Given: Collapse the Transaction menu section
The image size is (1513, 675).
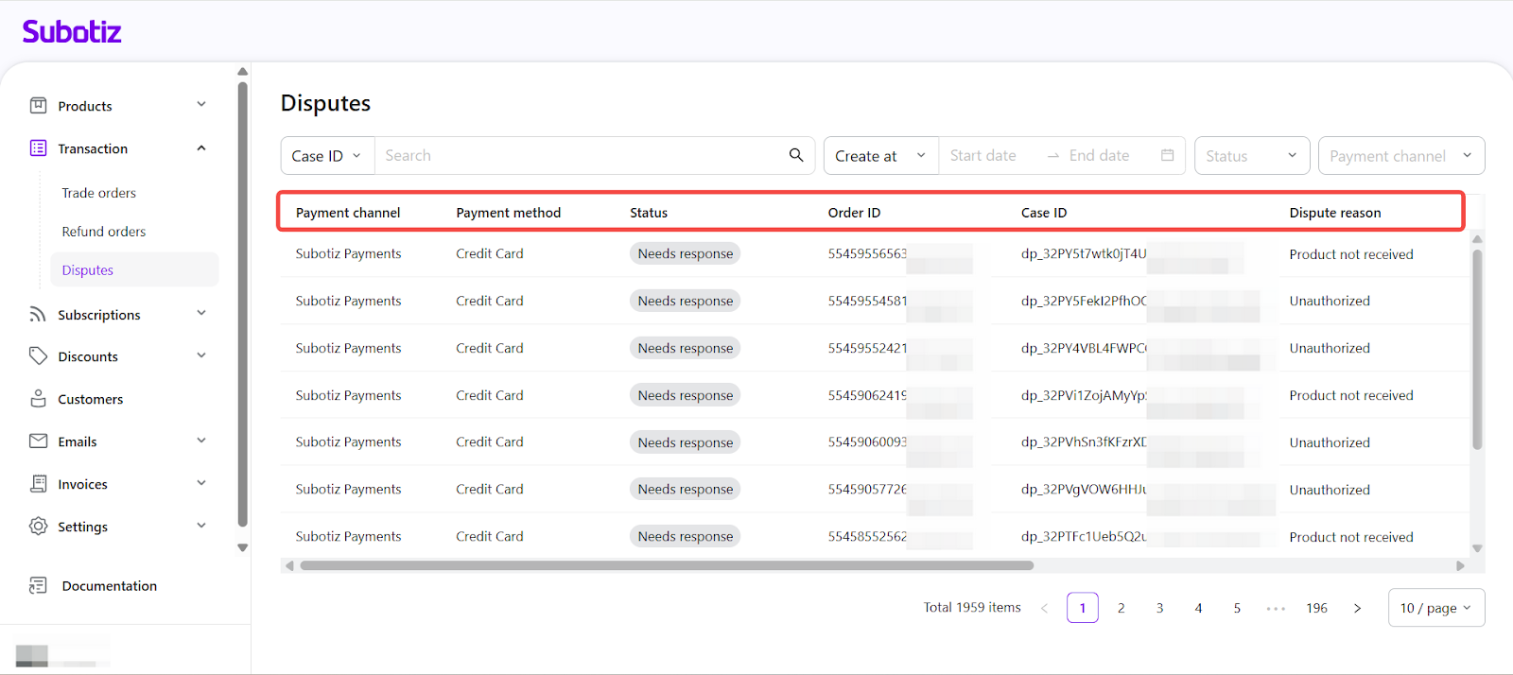Looking at the screenshot, I should (201, 148).
